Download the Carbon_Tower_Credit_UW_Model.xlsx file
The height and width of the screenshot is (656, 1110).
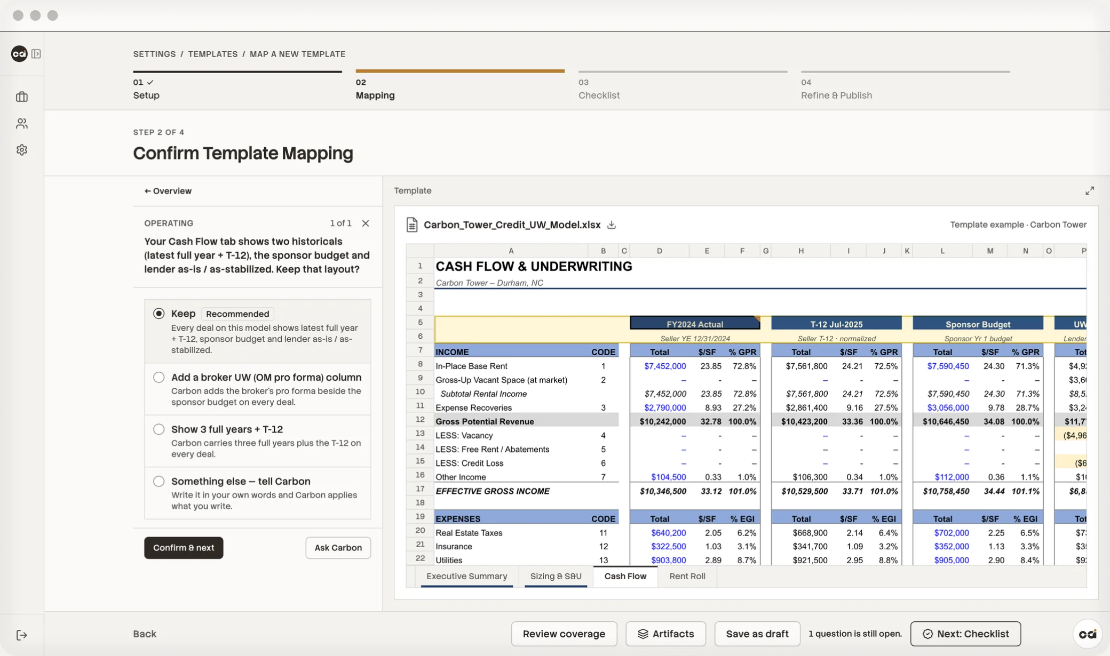pos(612,225)
